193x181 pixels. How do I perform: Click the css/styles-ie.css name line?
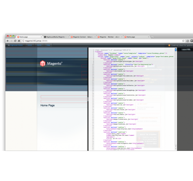click(120, 135)
